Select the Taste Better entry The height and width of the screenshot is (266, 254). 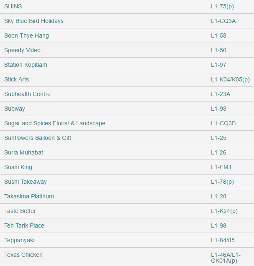[20, 211]
